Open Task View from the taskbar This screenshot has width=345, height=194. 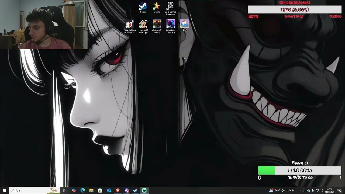pyautogui.click(x=65, y=190)
